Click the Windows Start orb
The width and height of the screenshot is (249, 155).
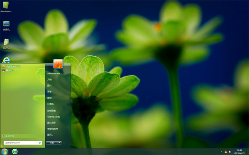(x=5, y=152)
